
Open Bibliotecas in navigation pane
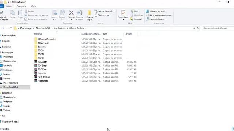[x=7, y=93]
